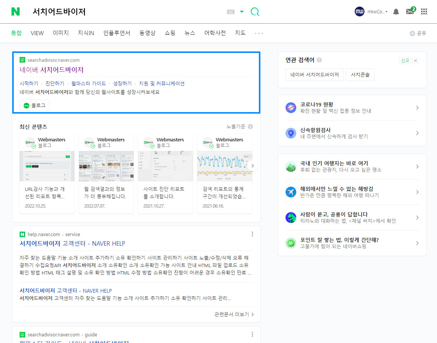Open the second 서치어드바이저 고객센터 sub-result link

66,291
